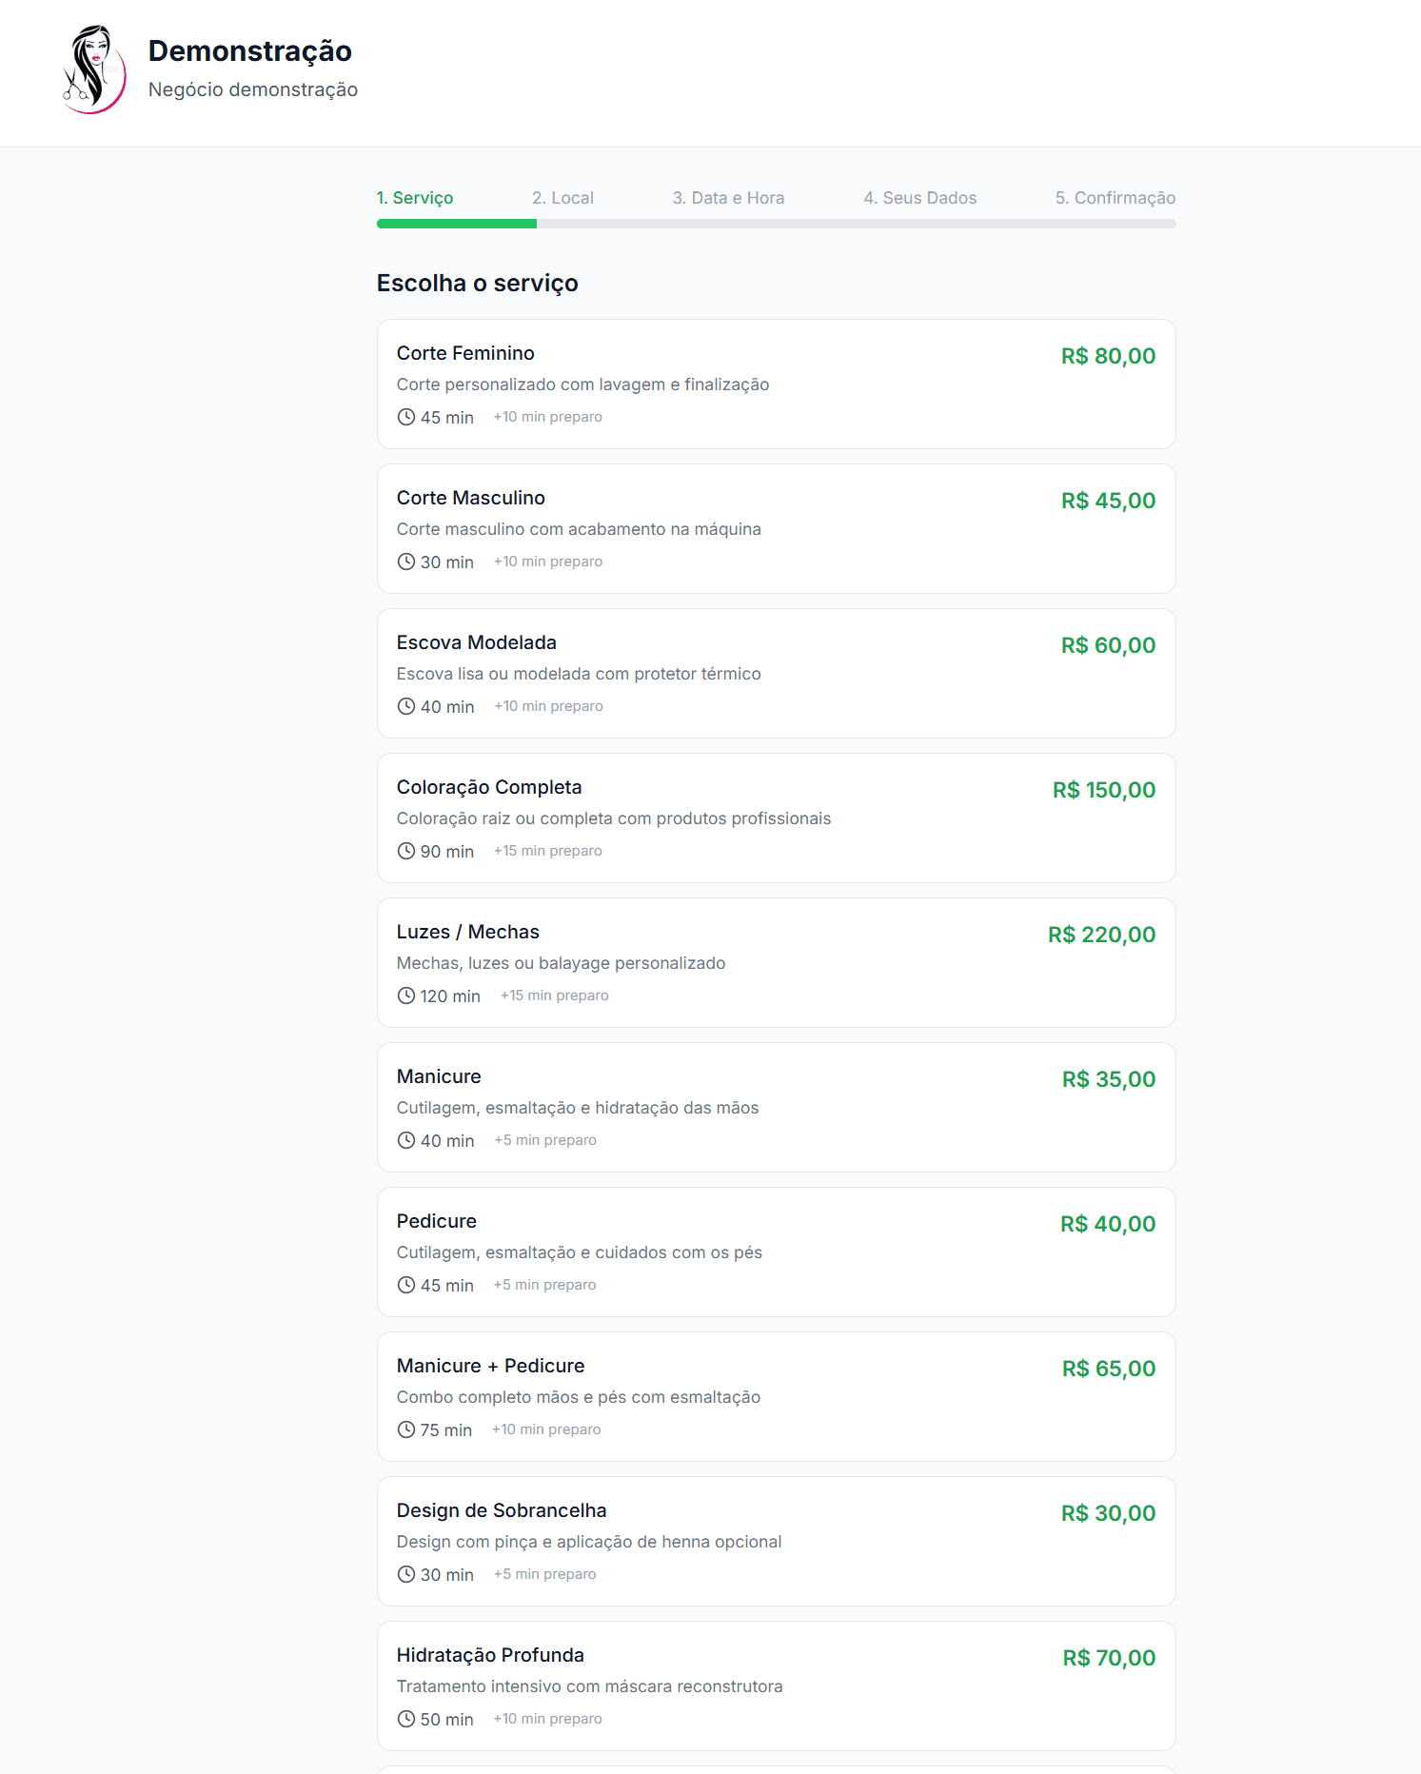Screen dimensions: 1421x1774
Task: Click clock icon on Hidratação Profunda card
Action: pyautogui.click(x=406, y=1719)
